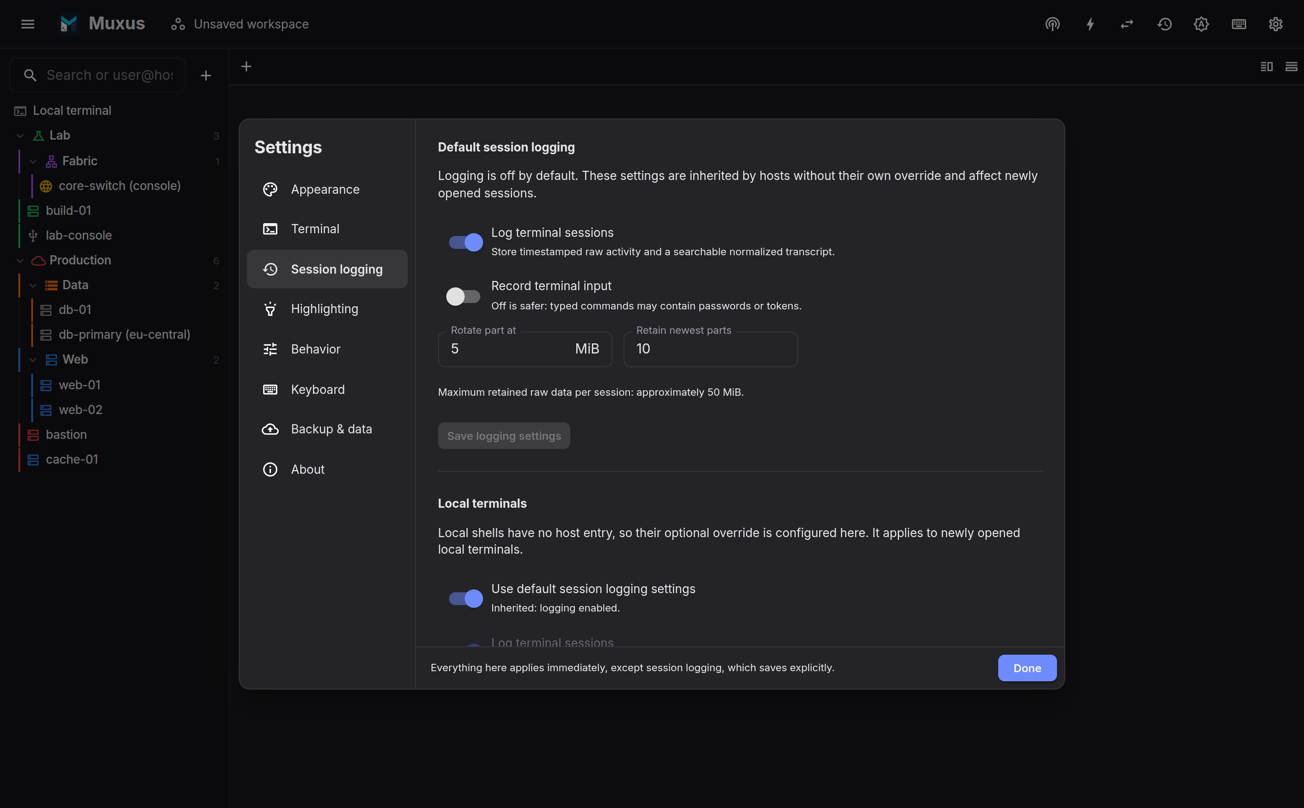Collapse the Fabric subgroup
1304x808 pixels.
click(33, 162)
